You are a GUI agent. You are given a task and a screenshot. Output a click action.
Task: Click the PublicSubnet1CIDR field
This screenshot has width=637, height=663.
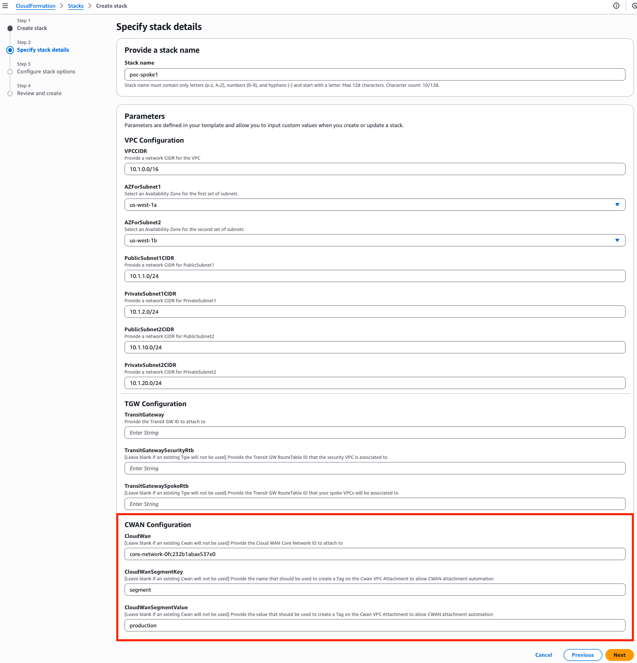375,276
